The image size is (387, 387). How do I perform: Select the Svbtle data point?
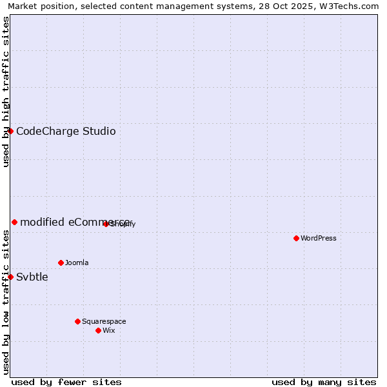click(x=10, y=277)
